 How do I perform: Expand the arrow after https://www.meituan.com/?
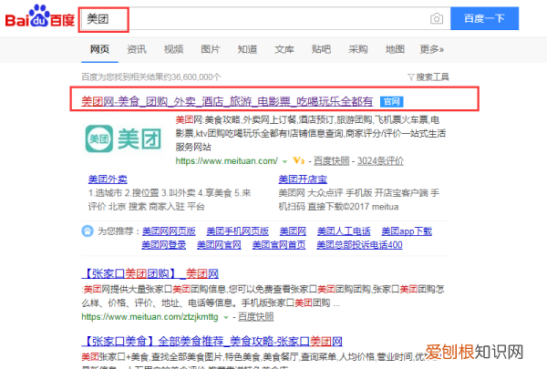[284, 161]
